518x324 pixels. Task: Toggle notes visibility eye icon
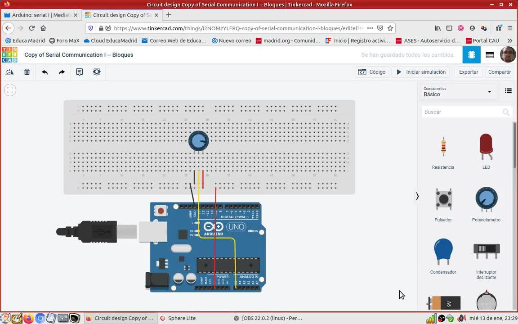[97, 72]
